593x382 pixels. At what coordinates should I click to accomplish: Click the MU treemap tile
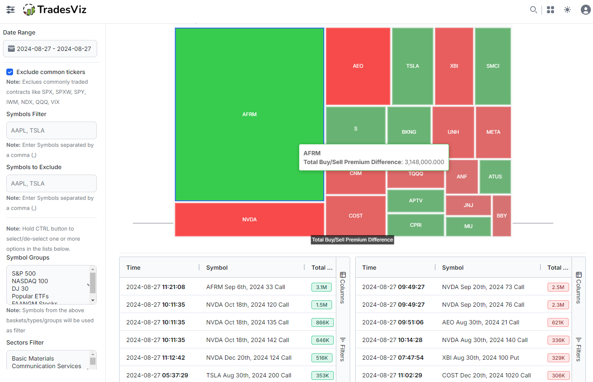point(468,226)
